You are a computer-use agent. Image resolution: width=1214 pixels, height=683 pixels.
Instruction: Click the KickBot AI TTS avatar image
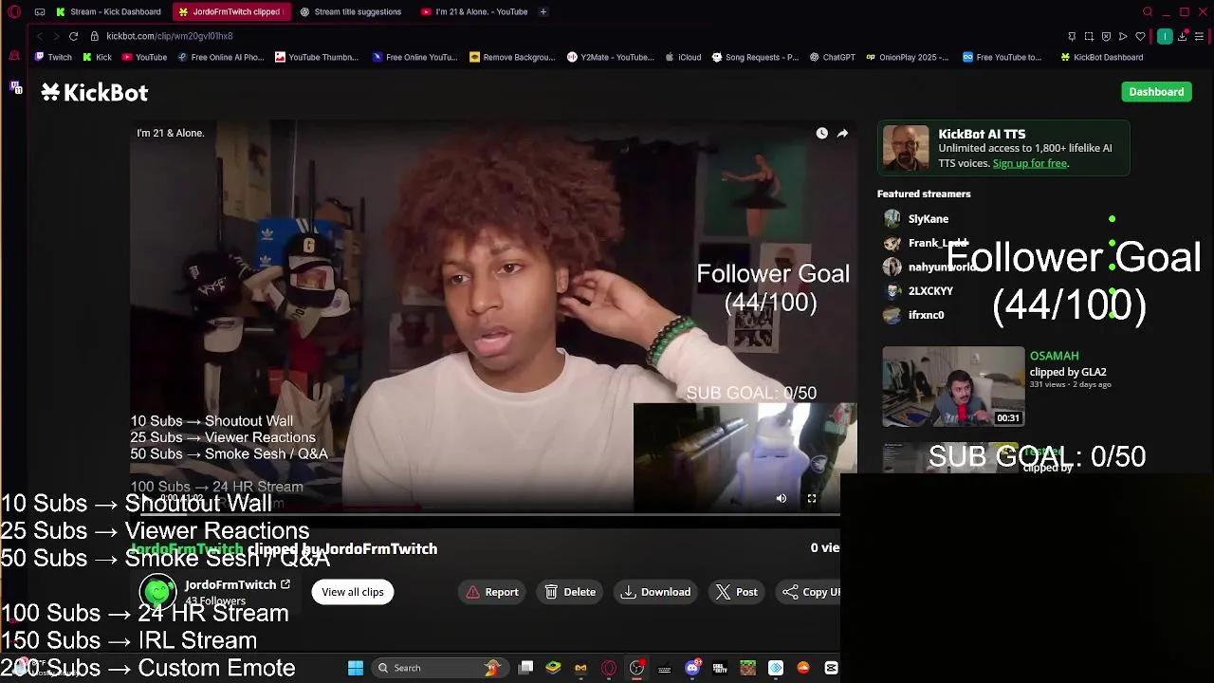pyautogui.click(x=906, y=148)
